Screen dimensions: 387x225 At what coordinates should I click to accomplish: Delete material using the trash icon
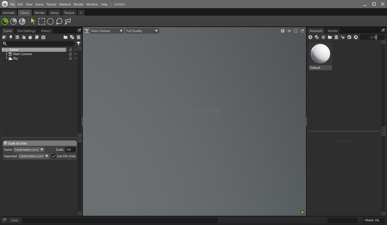[336, 37]
